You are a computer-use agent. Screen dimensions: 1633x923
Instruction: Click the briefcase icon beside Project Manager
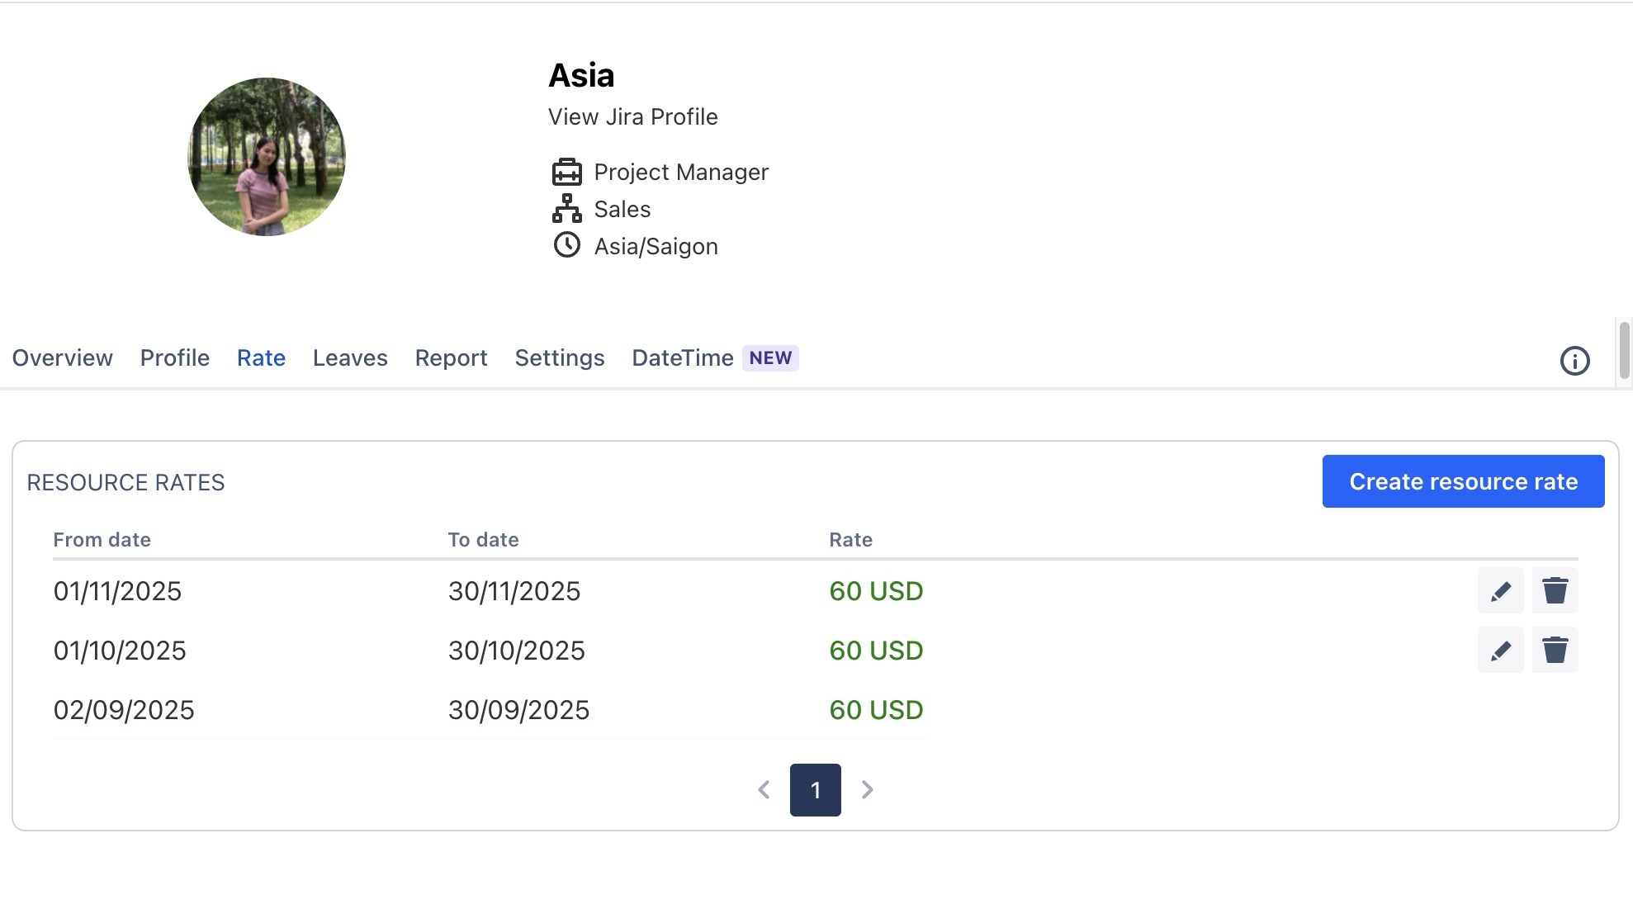pyautogui.click(x=566, y=172)
